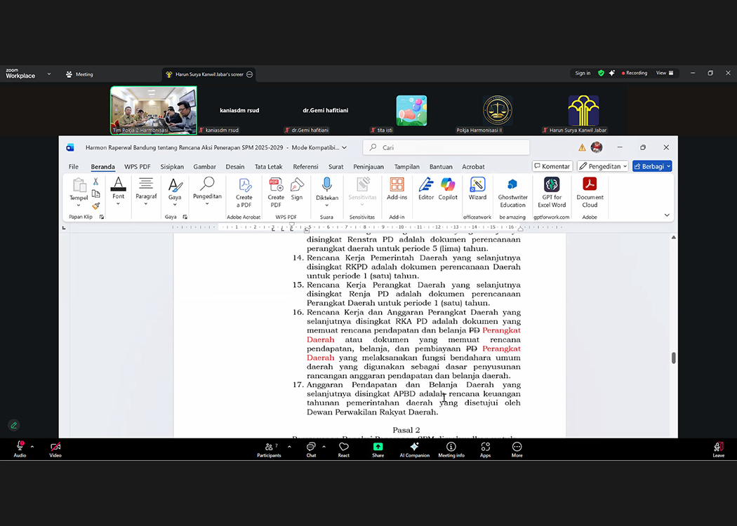Turn on Zoom Video camera

coord(55,447)
